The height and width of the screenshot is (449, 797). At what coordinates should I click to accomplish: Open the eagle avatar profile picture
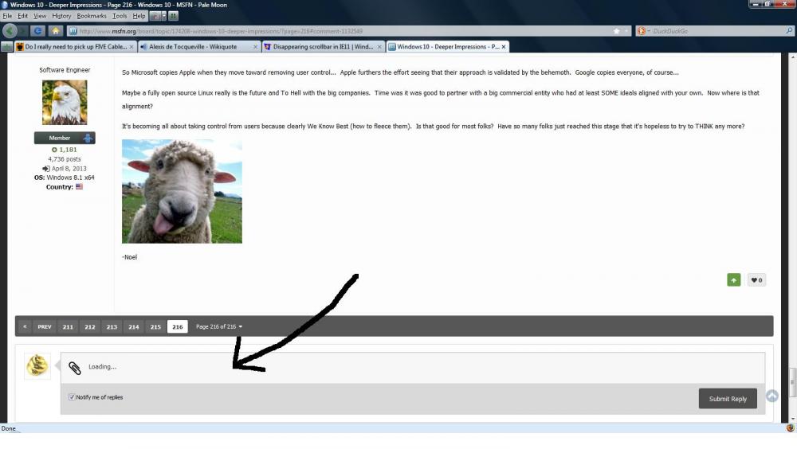click(x=65, y=102)
